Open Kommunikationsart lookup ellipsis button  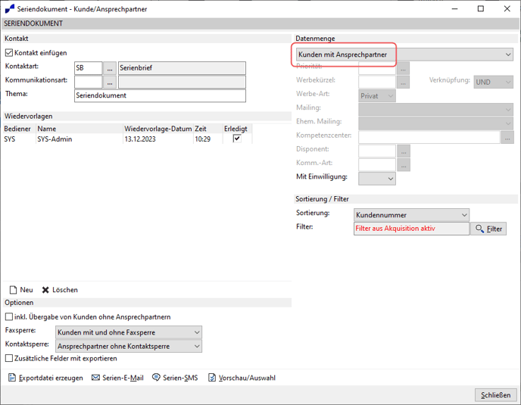click(x=110, y=82)
